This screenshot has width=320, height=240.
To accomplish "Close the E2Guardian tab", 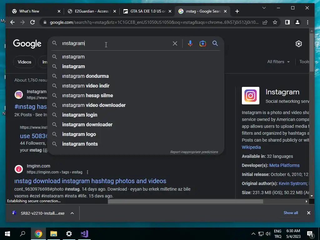I will tap(115, 11).
